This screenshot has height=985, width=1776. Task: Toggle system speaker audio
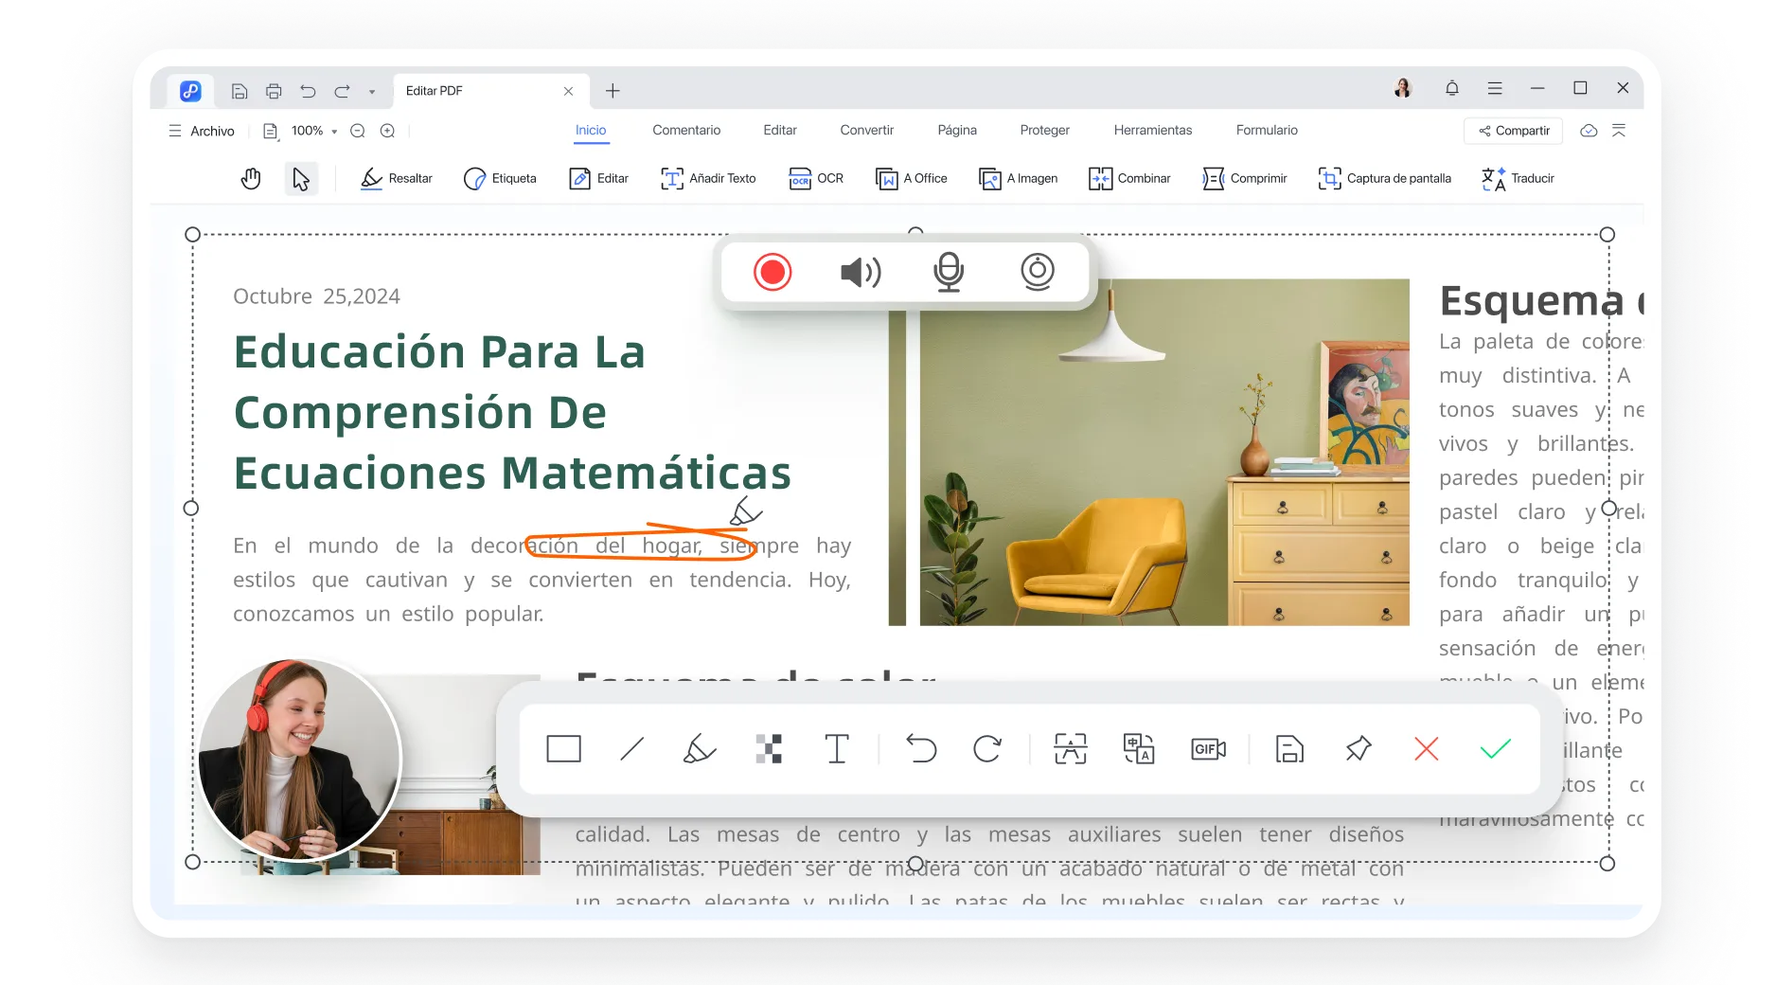(x=861, y=273)
